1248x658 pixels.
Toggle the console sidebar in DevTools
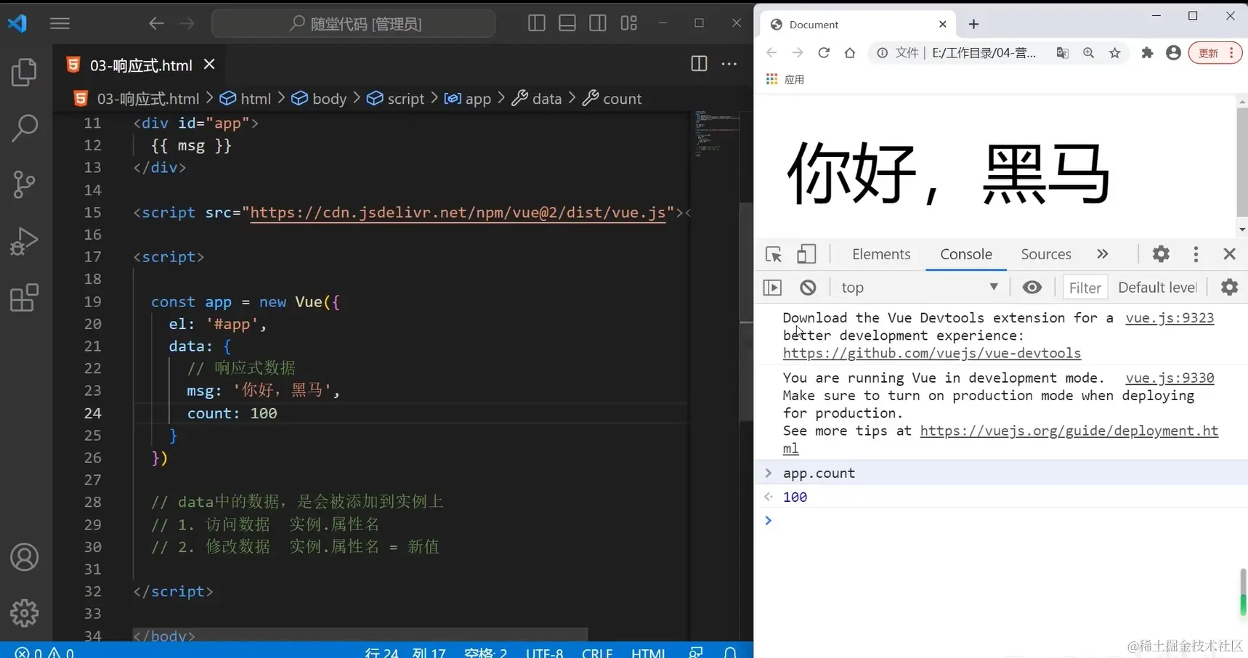[772, 287]
